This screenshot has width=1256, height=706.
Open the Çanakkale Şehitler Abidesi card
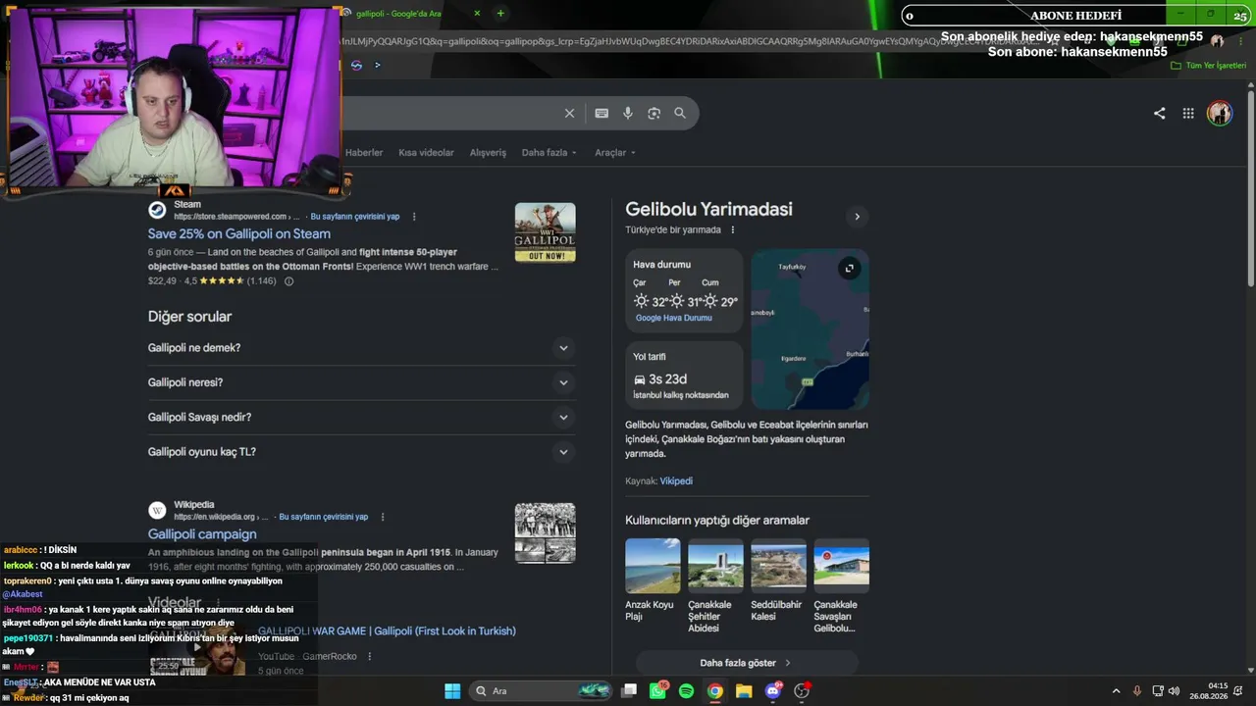715,585
